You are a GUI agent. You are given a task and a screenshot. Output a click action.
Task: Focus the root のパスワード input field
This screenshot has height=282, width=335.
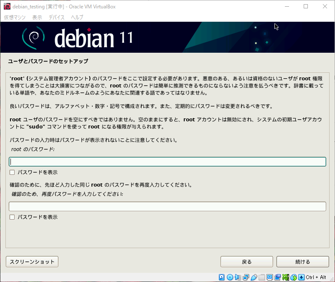[167, 162]
